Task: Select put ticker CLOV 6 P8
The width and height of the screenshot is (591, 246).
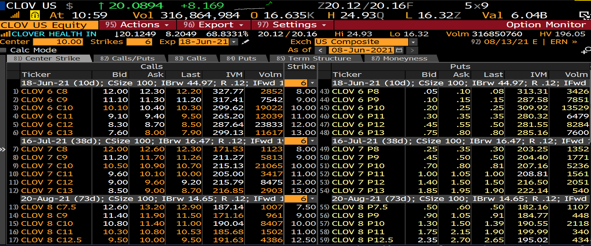Action: coord(356,92)
